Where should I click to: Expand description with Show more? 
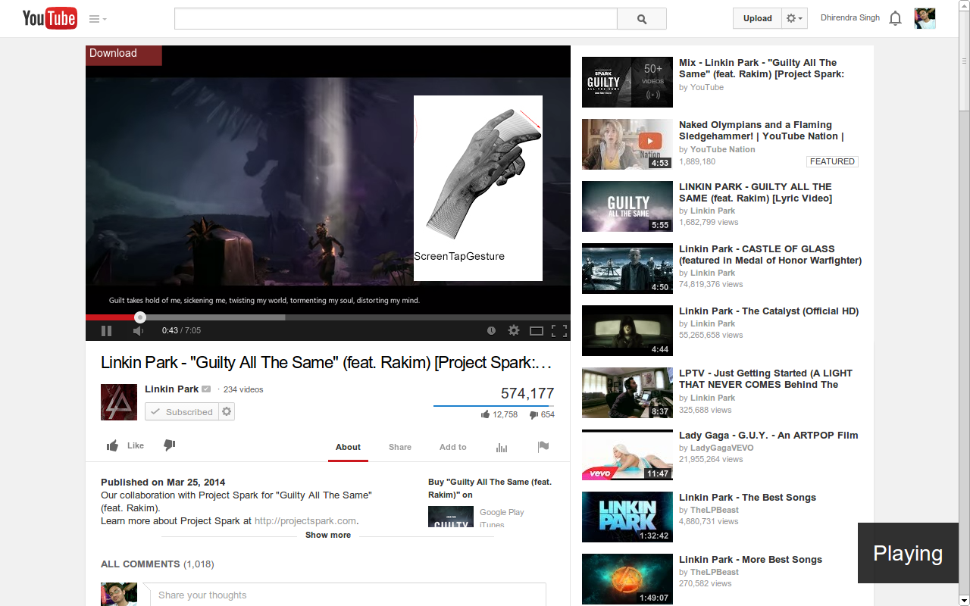point(328,535)
